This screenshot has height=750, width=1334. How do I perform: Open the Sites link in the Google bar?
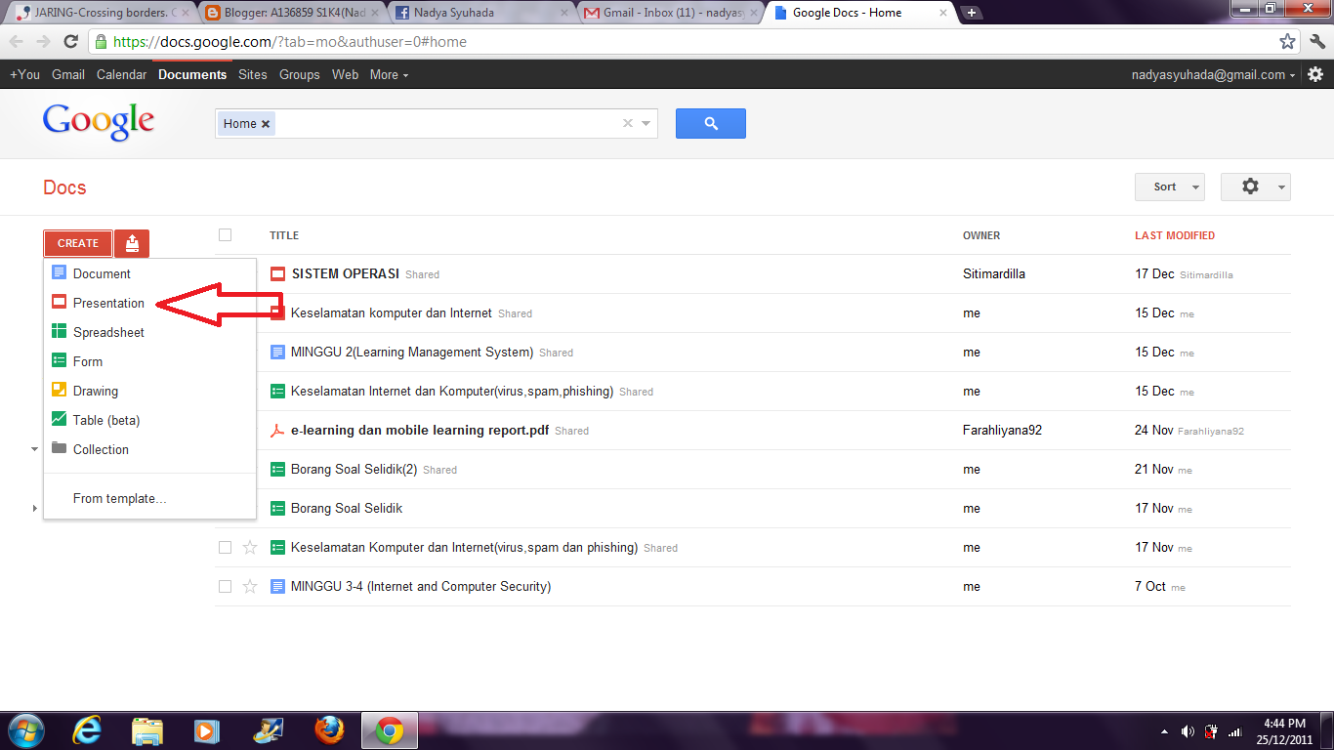pyautogui.click(x=252, y=74)
